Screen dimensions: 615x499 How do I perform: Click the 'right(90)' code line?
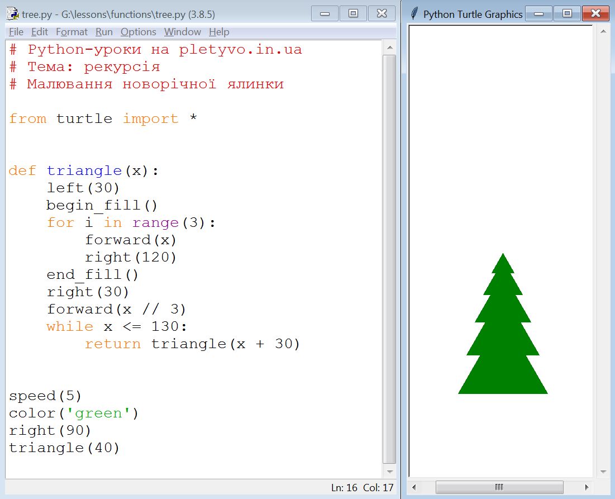[50, 430]
